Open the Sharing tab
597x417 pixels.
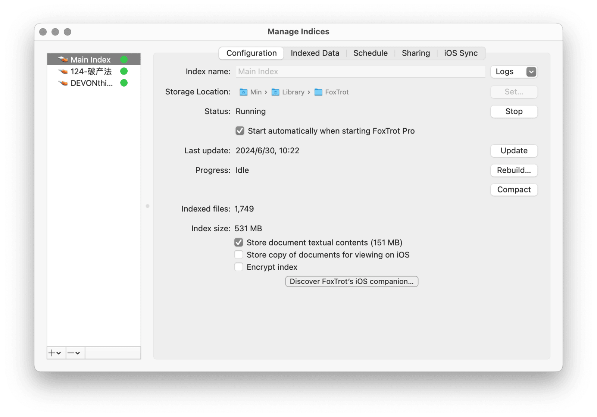pos(416,53)
